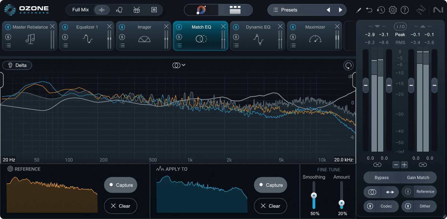The height and width of the screenshot is (219, 447).
Task: Click the plus stepper below the output meters
Action: (x=404, y=164)
